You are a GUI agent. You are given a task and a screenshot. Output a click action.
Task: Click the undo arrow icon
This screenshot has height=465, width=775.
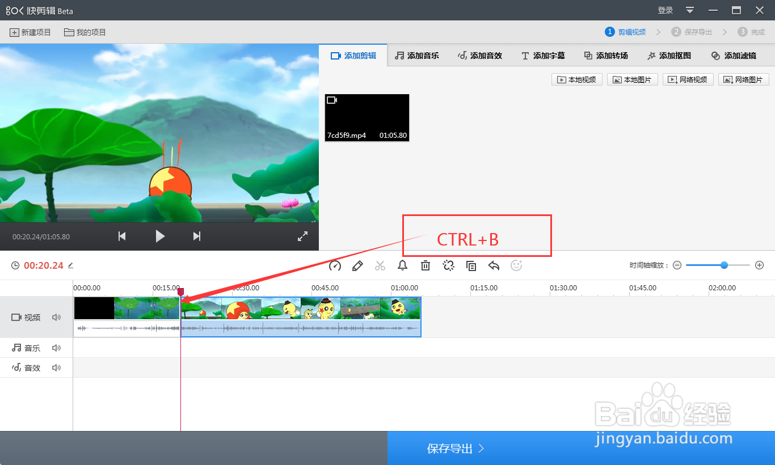[494, 265]
